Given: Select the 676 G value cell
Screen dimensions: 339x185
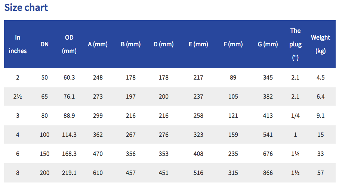Looking at the screenshot, I should [x=268, y=154].
